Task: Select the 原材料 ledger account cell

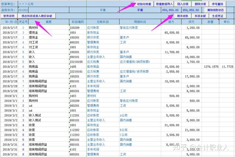Action: point(103,96)
